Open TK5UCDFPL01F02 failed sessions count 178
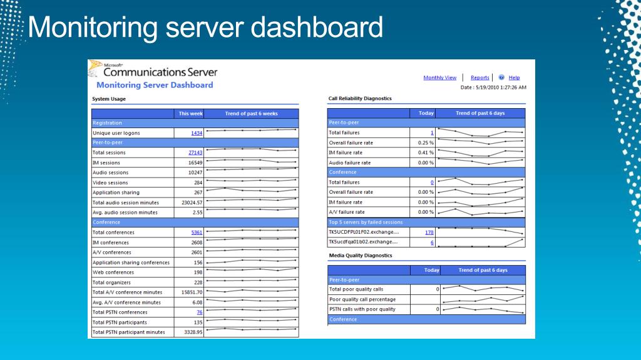Viewport: 641px width, 360px height. click(429, 232)
